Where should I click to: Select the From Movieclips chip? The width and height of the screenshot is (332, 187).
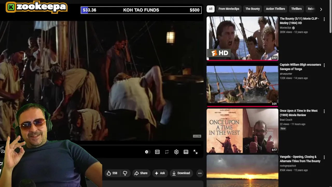[x=229, y=9]
